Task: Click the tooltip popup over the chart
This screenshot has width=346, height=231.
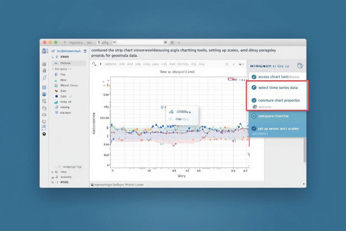Action: point(182,115)
